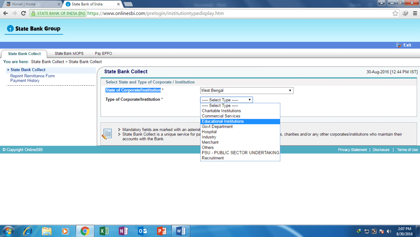Open the Privacy Statement link
The height and width of the screenshot is (237, 420).
tap(352, 150)
